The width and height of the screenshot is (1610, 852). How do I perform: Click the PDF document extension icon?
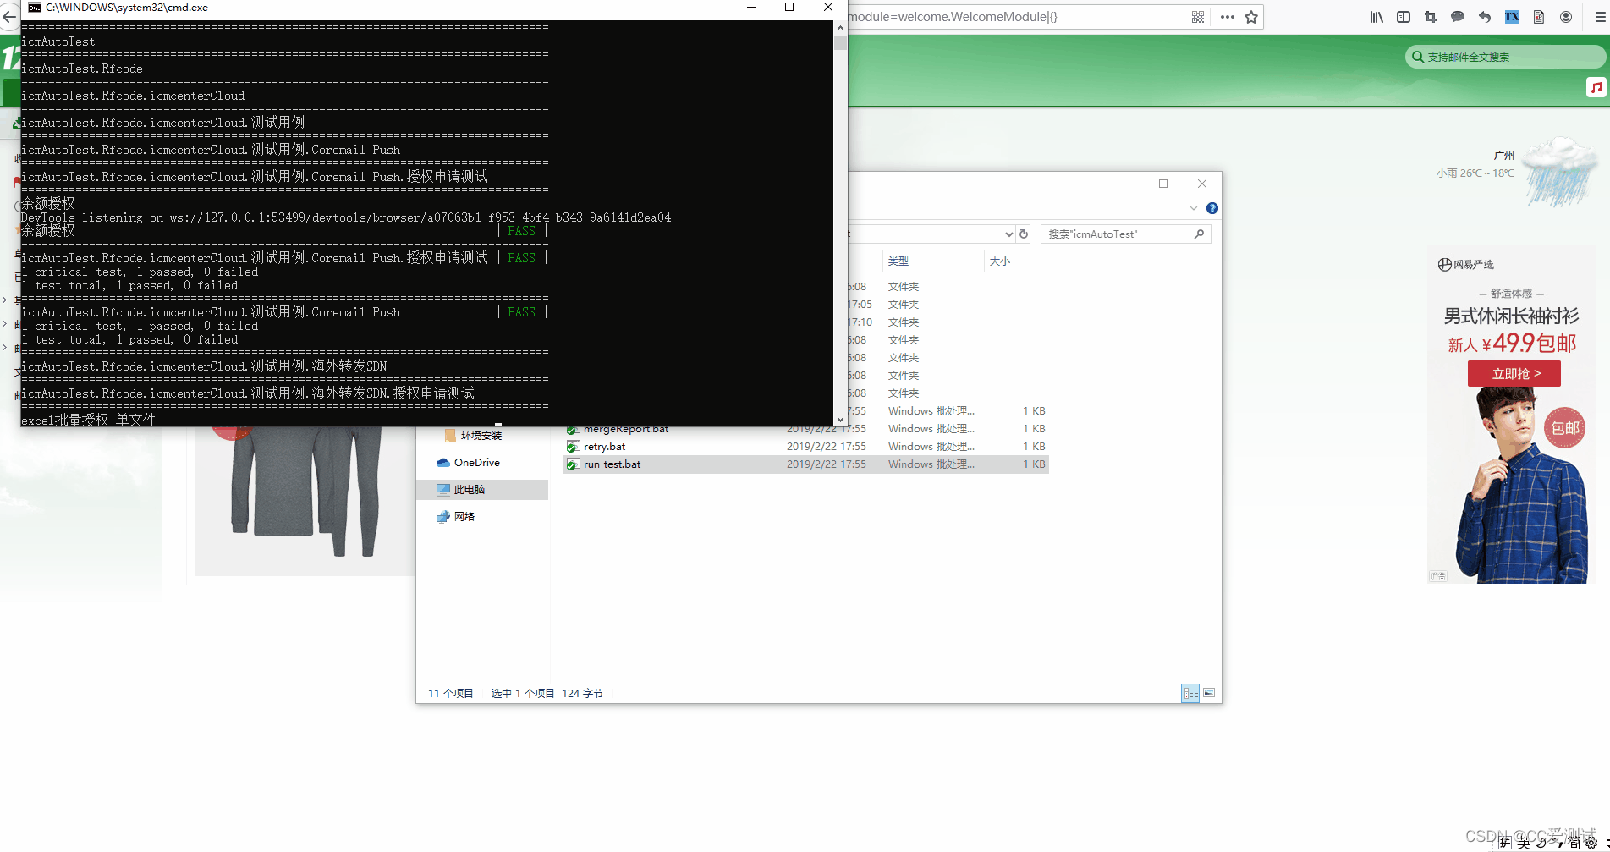coord(1539,17)
